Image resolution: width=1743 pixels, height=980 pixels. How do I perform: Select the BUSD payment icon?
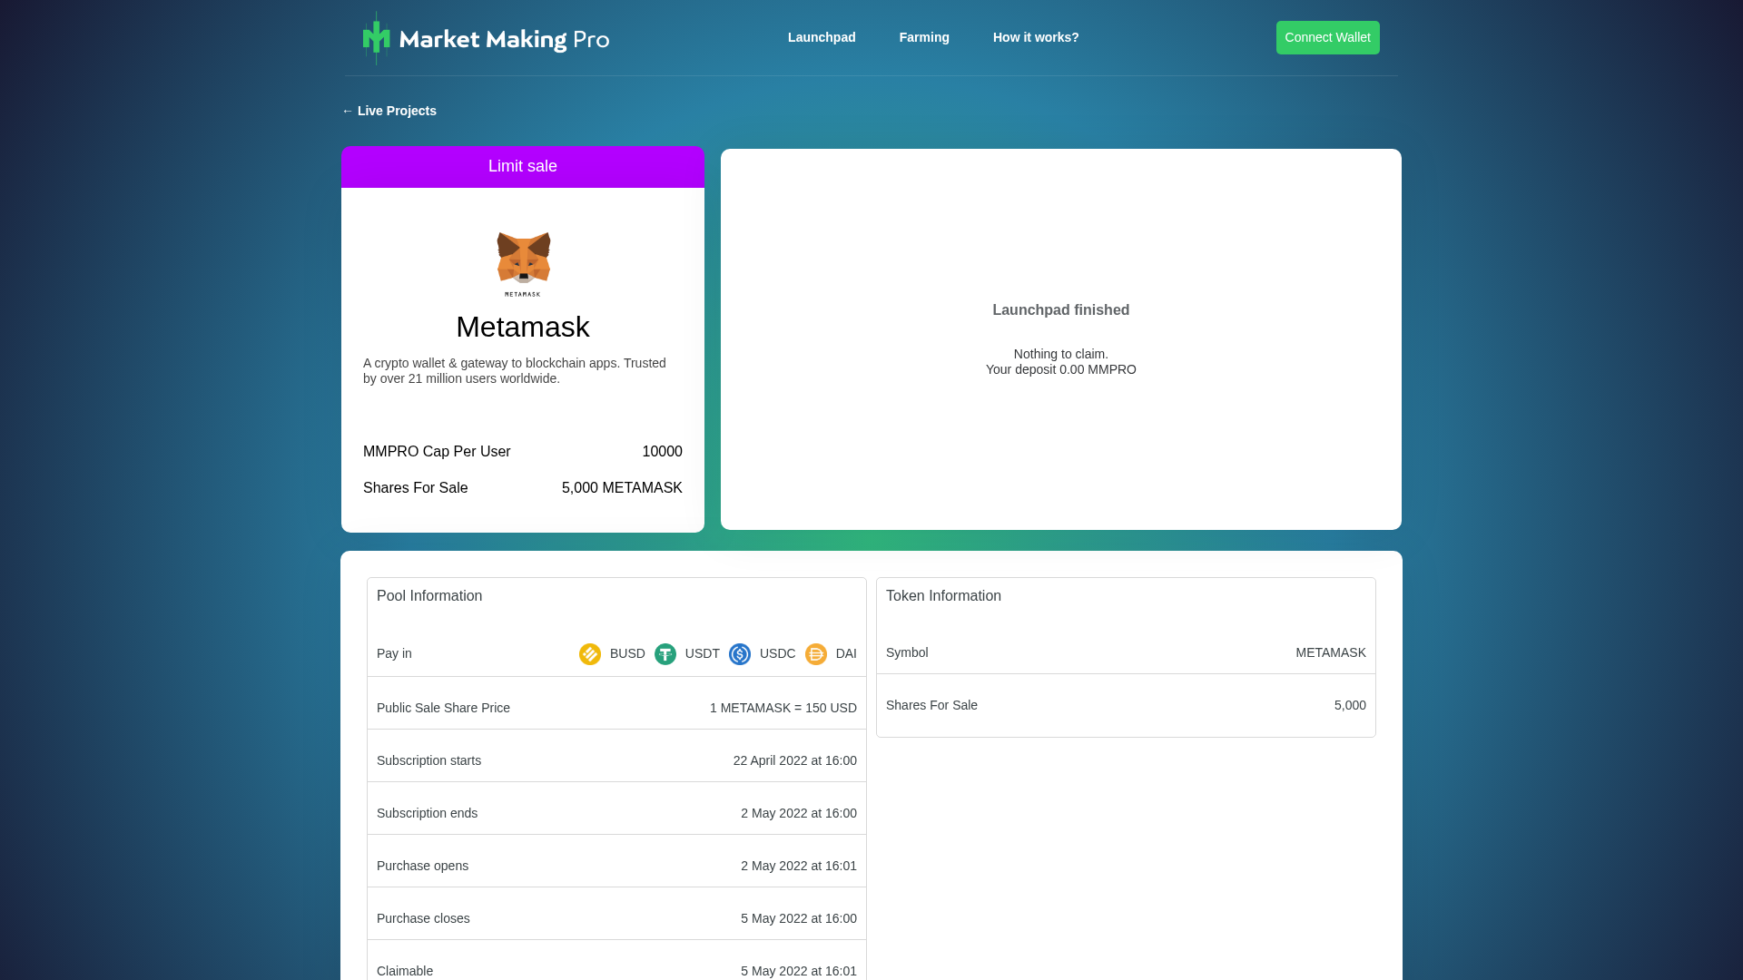[589, 653]
